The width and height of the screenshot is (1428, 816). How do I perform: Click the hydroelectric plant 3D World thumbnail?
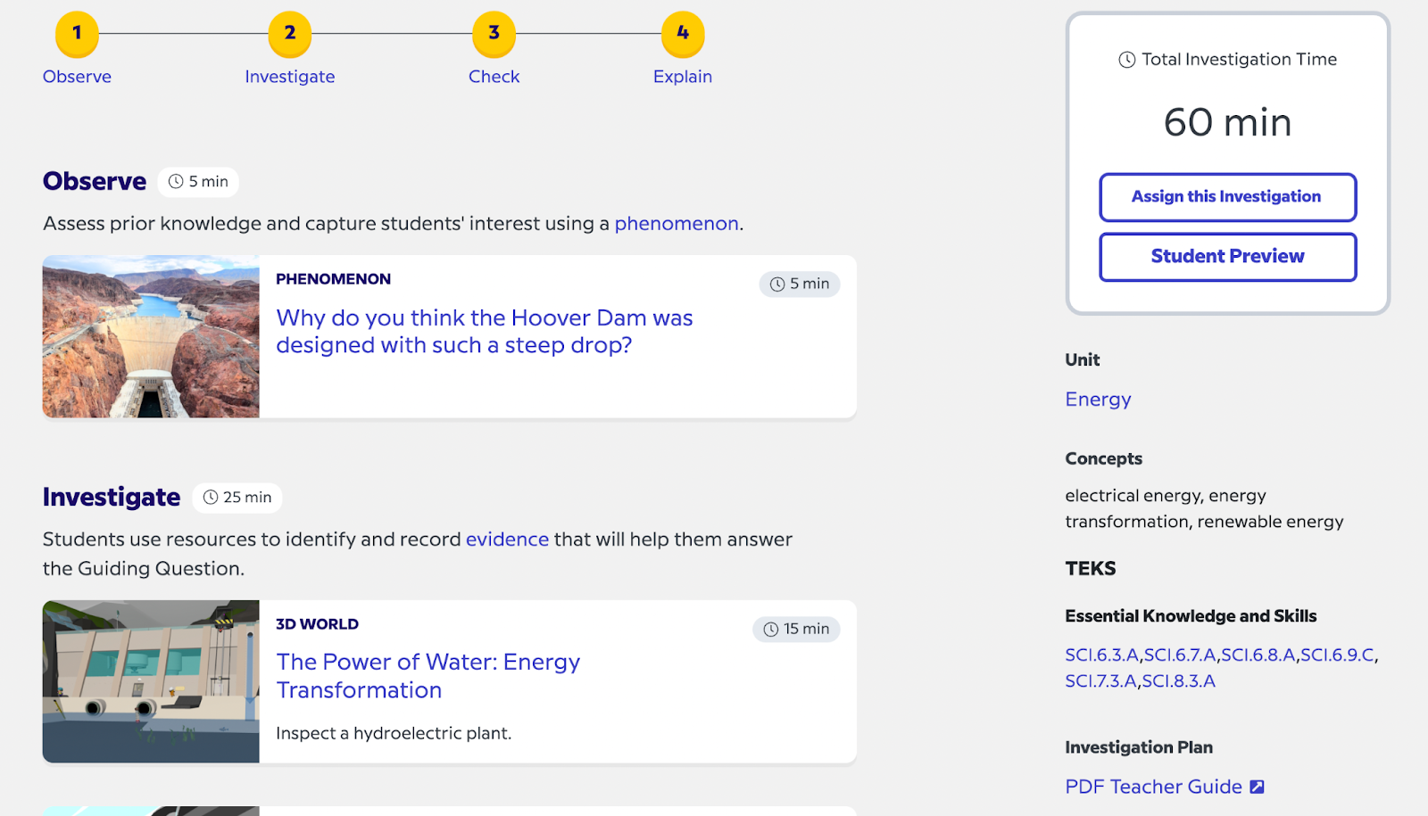151,681
